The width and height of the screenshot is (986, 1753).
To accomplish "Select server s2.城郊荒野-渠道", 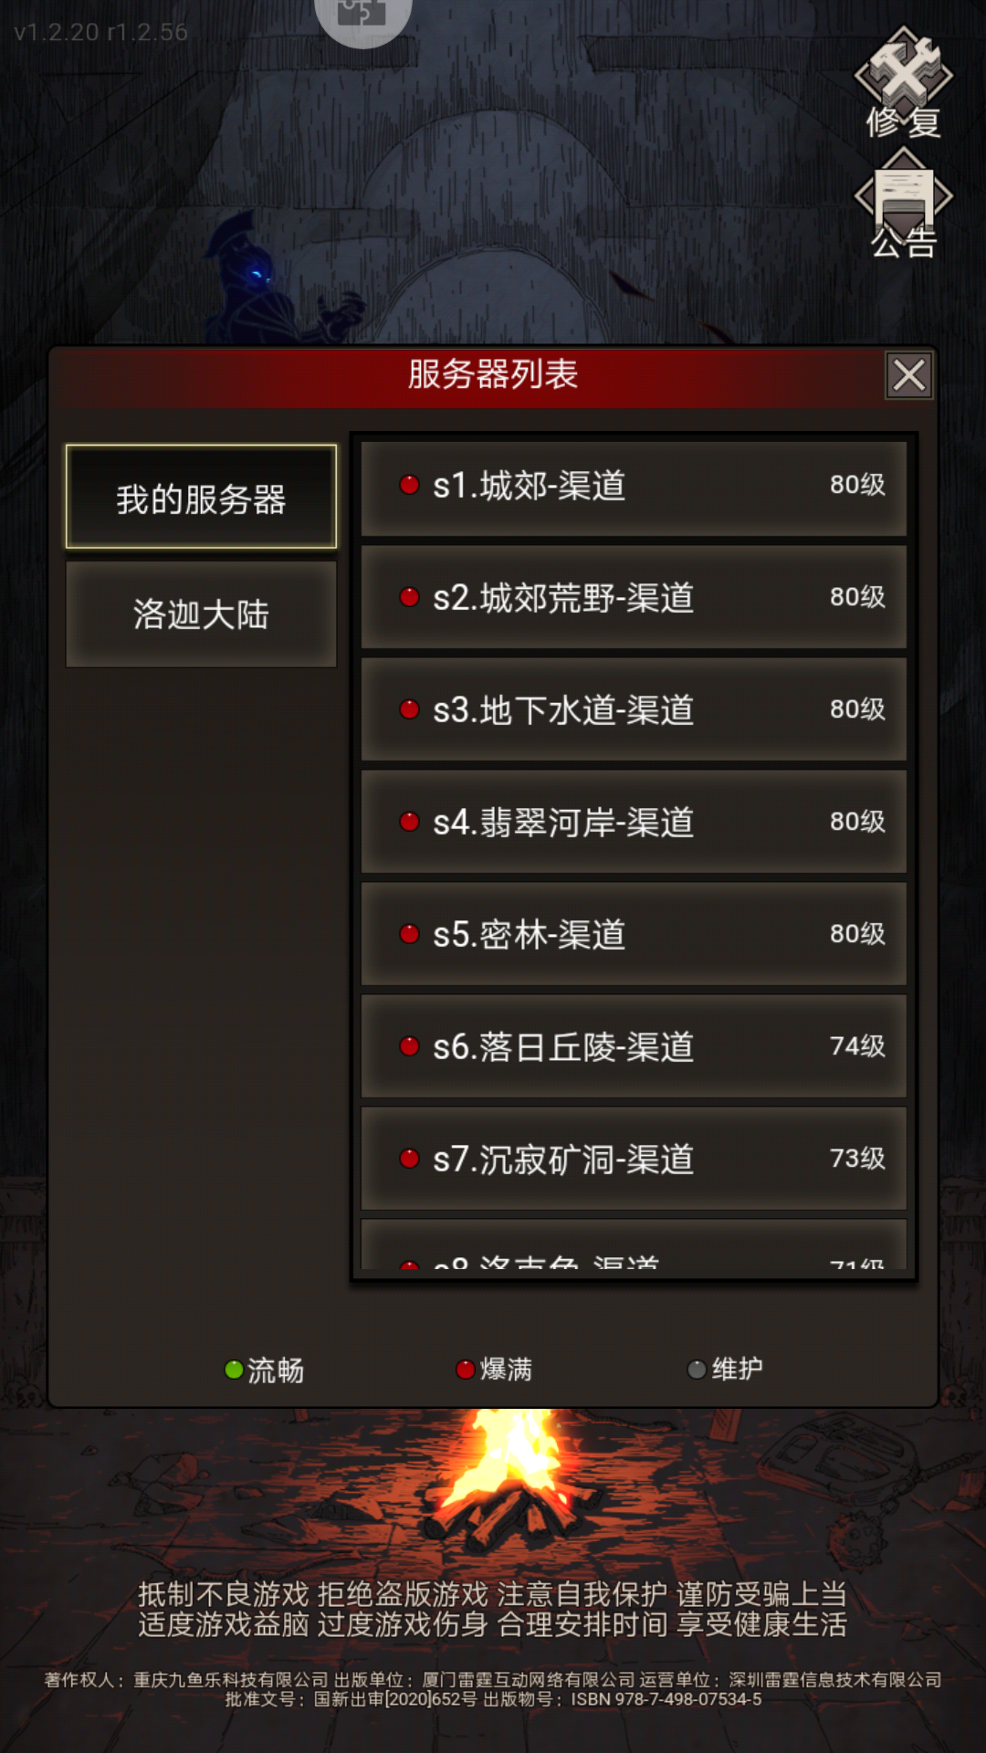I will click(x=634, y=598).
